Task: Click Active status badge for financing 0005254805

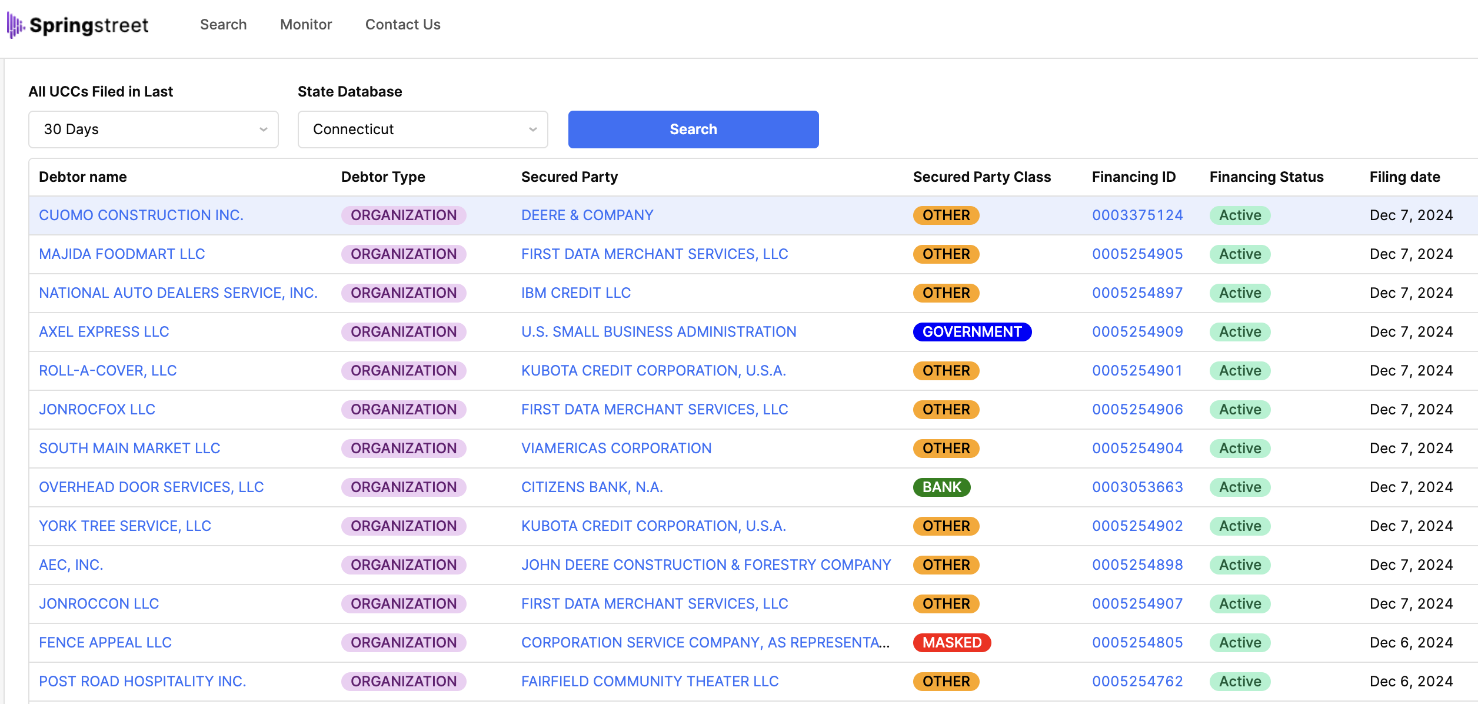Action: [x=1240, y=643]
